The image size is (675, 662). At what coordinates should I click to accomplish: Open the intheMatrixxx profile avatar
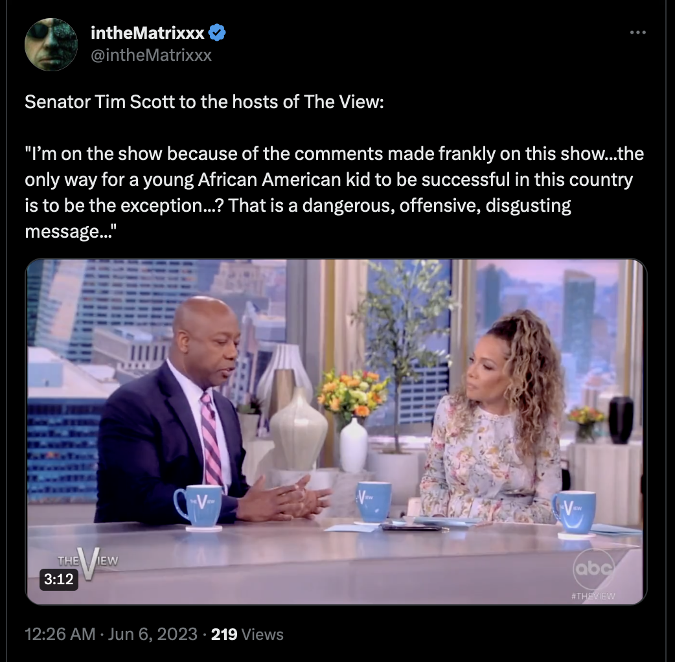tap(51, 44)
